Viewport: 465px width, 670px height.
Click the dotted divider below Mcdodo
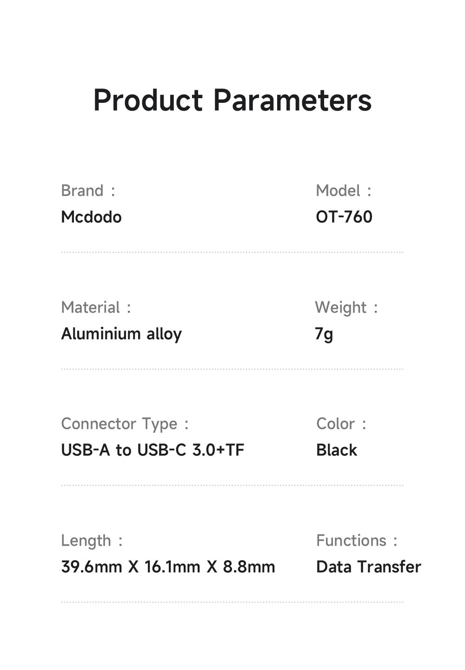(232, 252)
